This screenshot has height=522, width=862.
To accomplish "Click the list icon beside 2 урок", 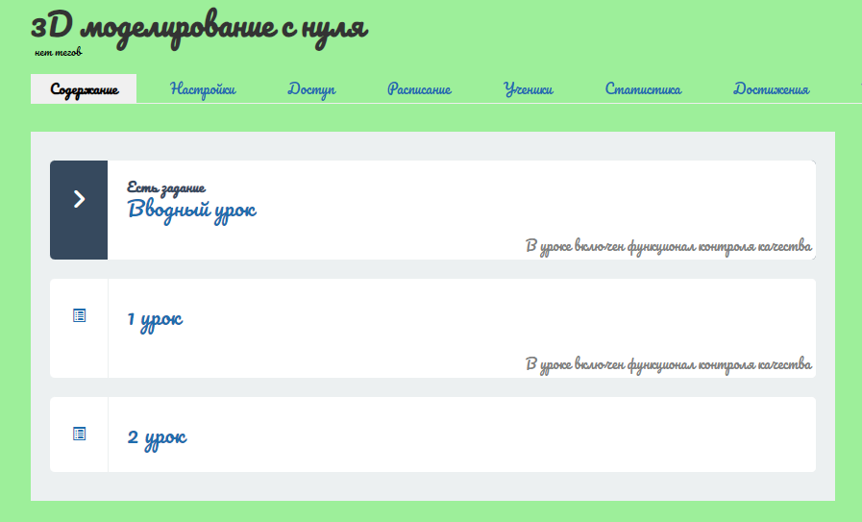I will 79,434.
